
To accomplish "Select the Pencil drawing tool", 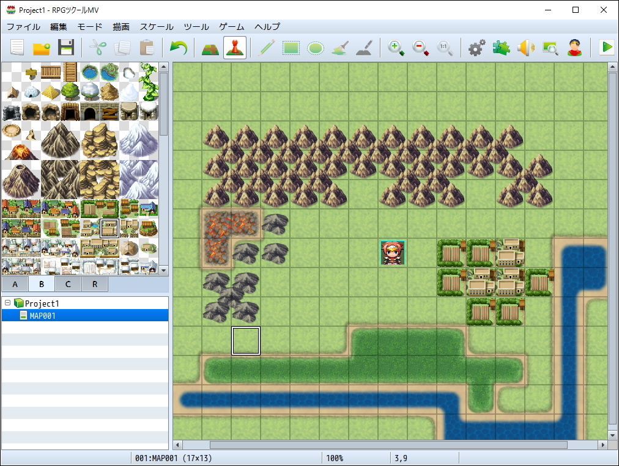I will (x=267, y=48).
